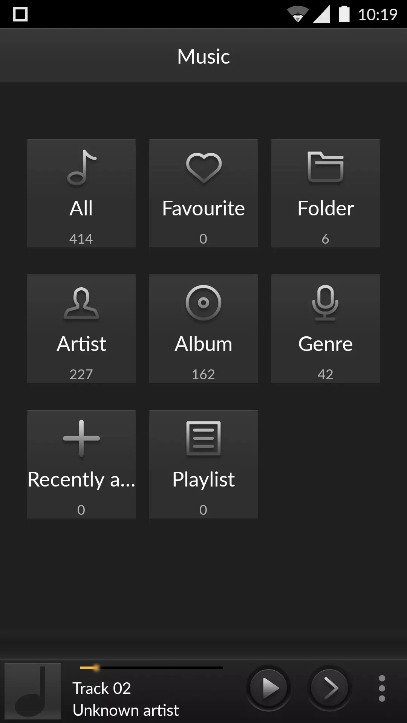The width and height of the screenshot is (407, 723).
Task: Tap the Playlist list icon
Action: (203, 438)
